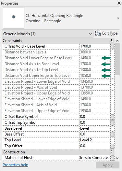The height and width of the screenshot is (171, 122).
Task: Collapse the Construction section
Action: (x=111, y=152)
